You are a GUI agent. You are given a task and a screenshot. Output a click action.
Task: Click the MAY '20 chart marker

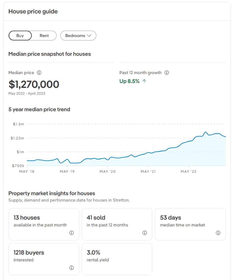(108, 172)
